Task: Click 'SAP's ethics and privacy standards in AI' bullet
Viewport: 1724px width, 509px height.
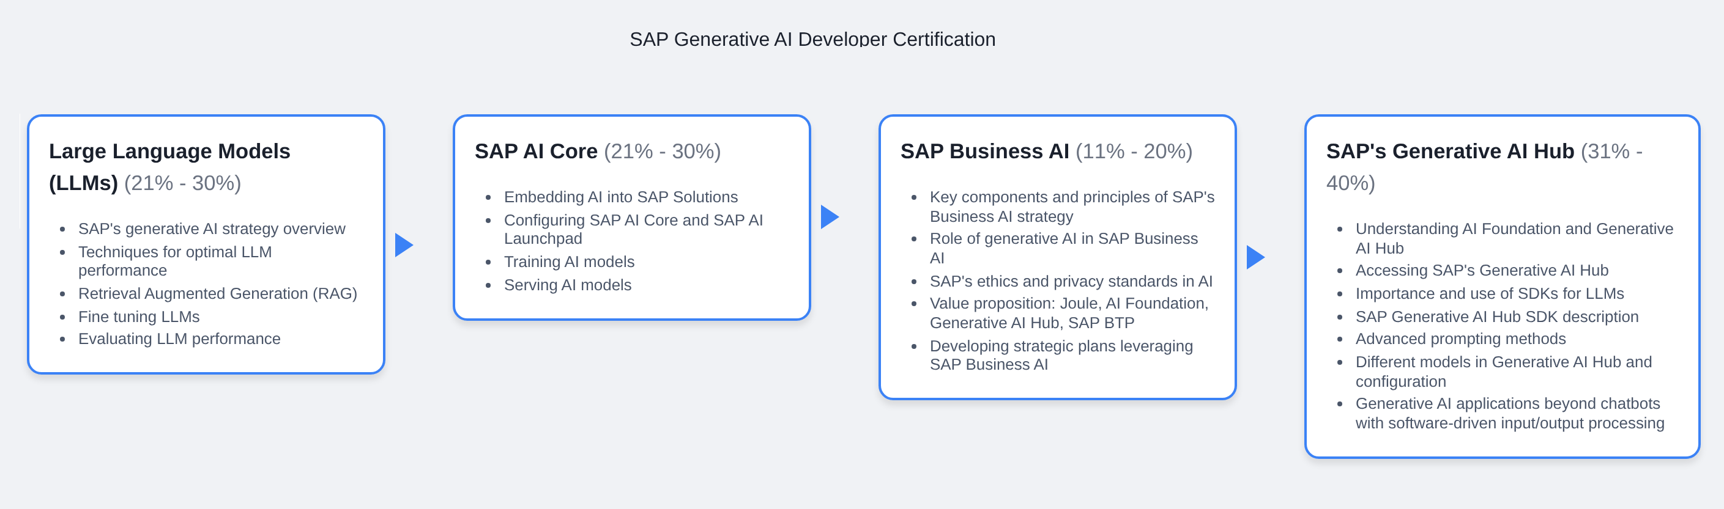Action: tap(1071, 281)
